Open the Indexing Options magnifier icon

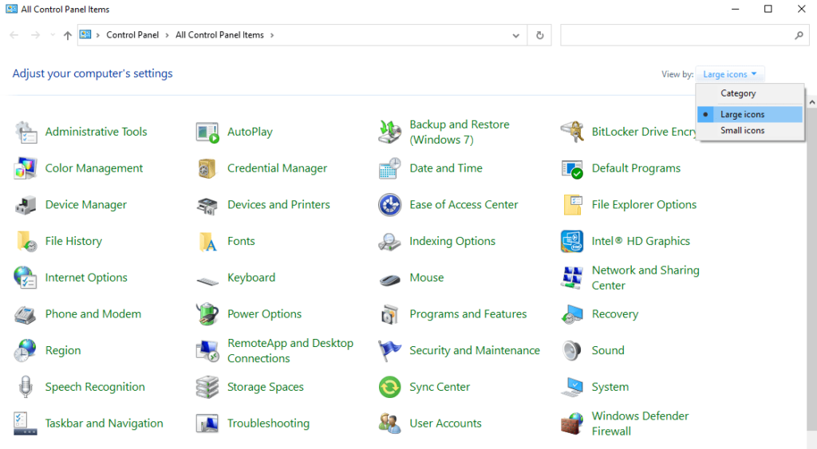click(x=389, y=242)
